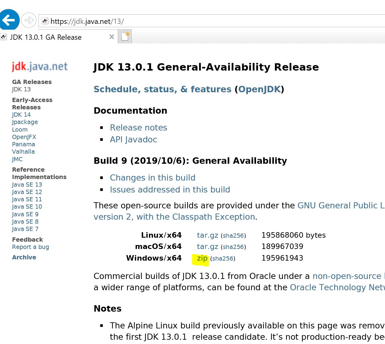This screenshot has height=344, width=385.
Task: Click the Java page icon in address bar
Action: pyautogui.click(x=45, y=21)
